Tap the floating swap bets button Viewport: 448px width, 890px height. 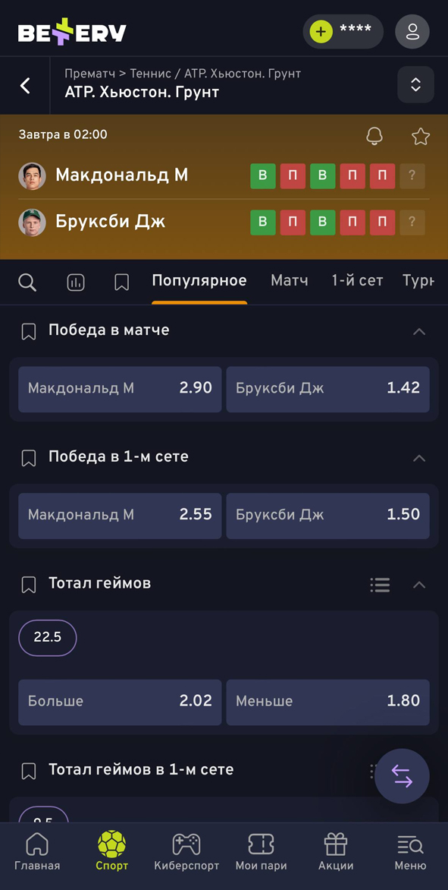(x=402, y=776)
